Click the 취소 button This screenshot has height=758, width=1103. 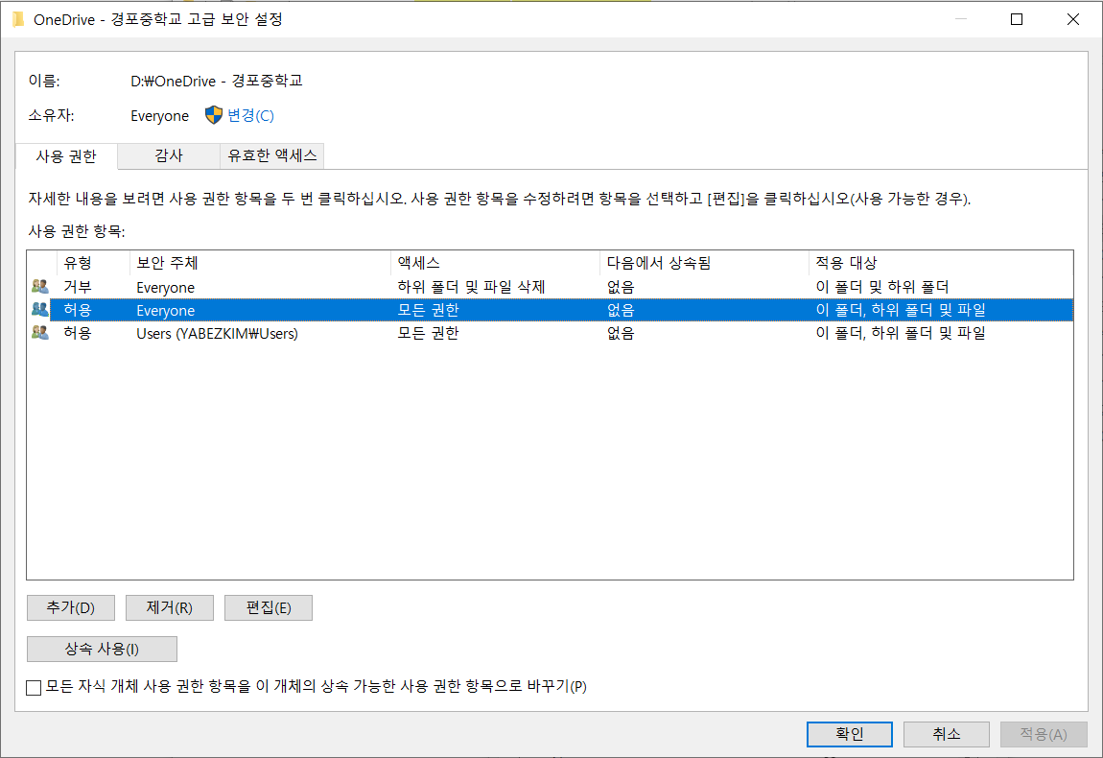tap(946, 734)
